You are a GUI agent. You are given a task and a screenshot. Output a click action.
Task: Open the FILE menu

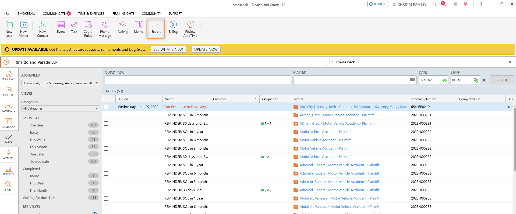7,13
